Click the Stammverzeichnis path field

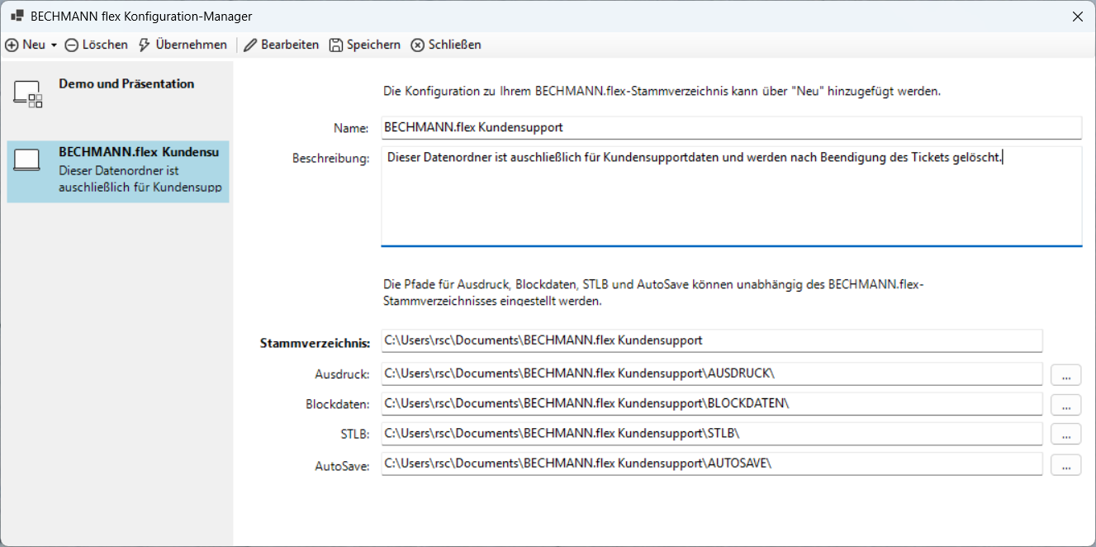click(711, 340)
